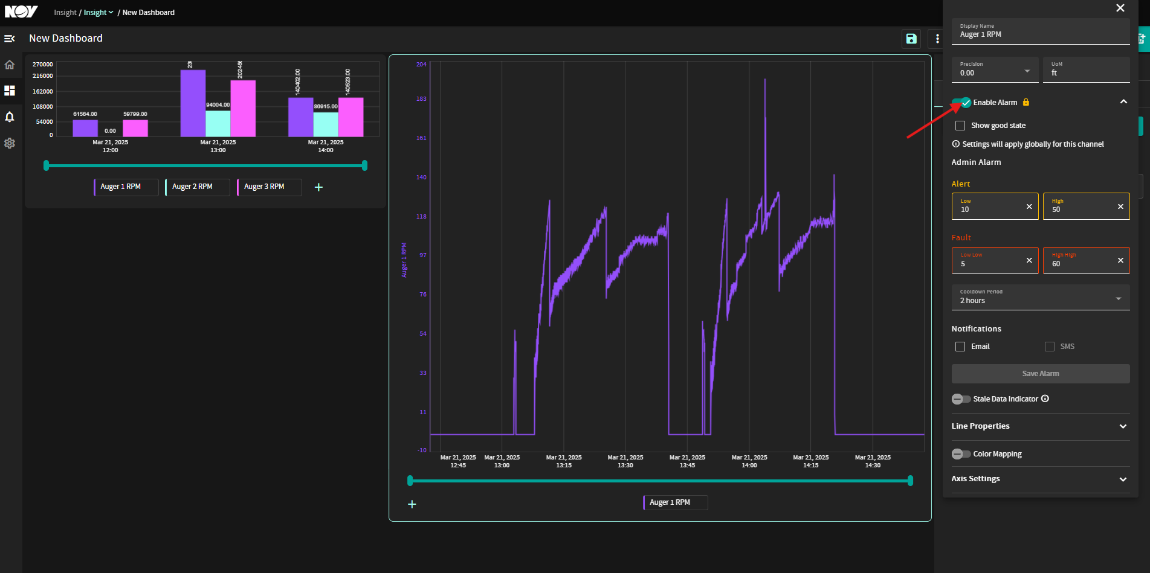1150x573 pixels.
Task: Open the settings gear icon
Action: (x=10, y=143)
